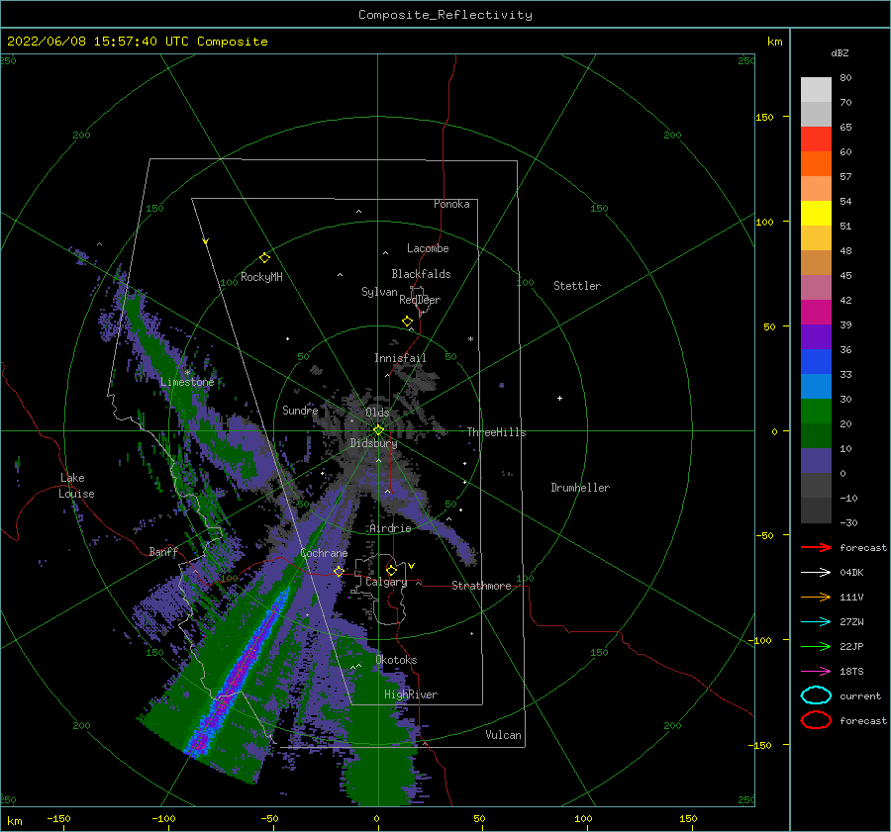Click the km unit label at top right

coord(774,42)
